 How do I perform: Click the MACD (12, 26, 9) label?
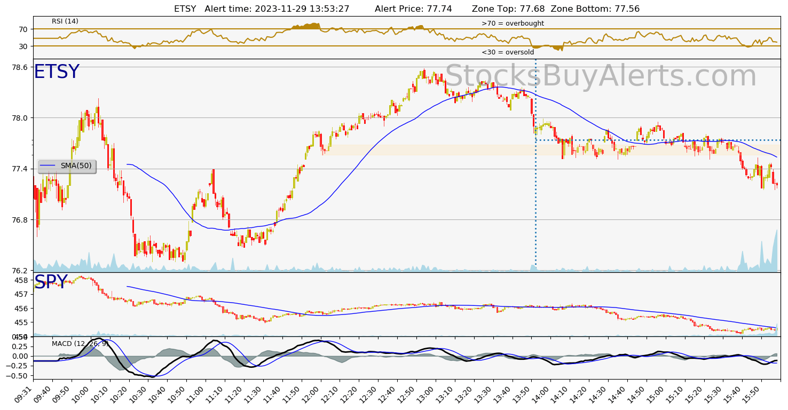click(x=80, y=343)
